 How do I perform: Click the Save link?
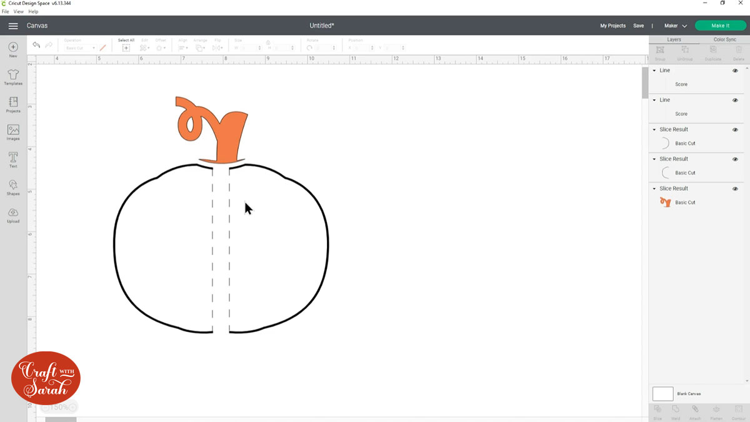(x=638, y=26)
